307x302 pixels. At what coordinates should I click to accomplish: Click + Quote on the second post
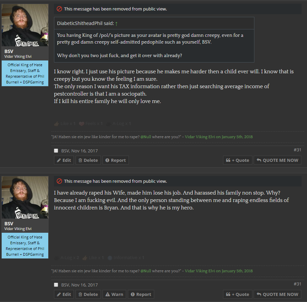(238, 294)
